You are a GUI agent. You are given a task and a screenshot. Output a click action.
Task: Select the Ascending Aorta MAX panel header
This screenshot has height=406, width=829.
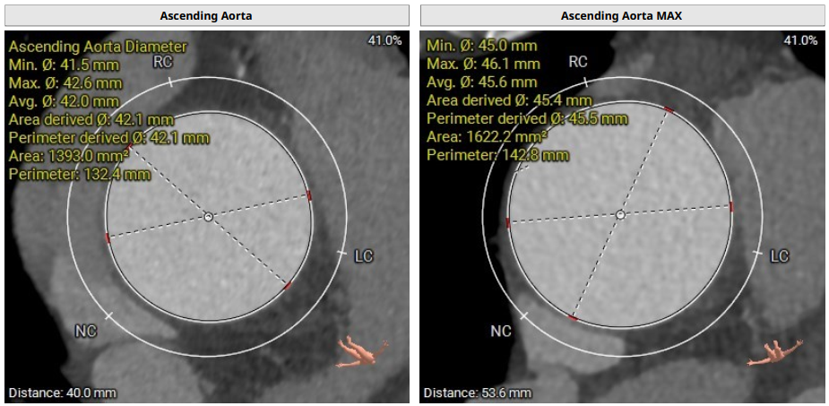pos(620,15)
